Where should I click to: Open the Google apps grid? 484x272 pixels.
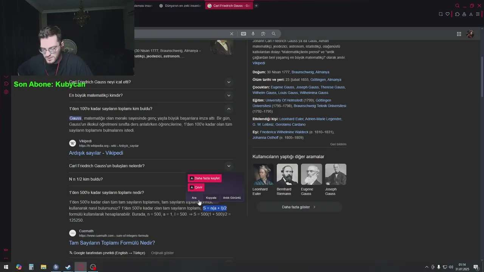coord(459,34)
